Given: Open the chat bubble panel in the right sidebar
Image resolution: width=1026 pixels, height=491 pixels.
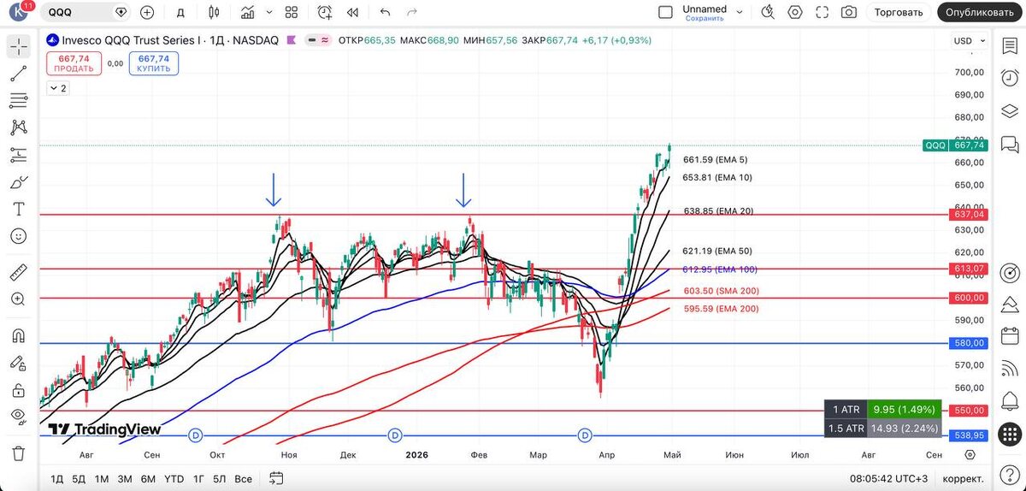Looking at the screenshot, I should pos(1010,143).
